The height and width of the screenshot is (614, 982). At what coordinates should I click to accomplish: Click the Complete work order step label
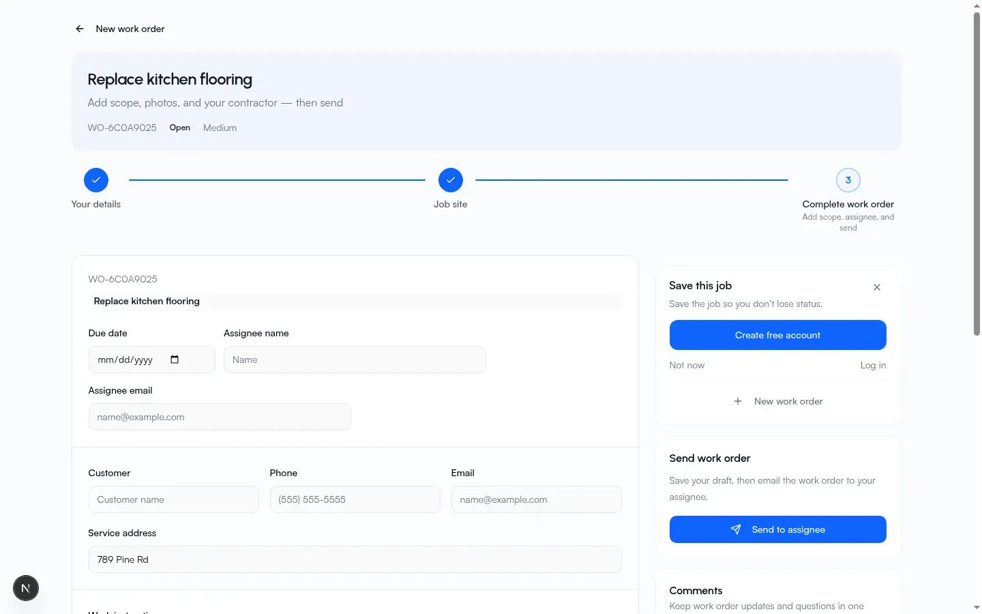[x=848, y=204]
